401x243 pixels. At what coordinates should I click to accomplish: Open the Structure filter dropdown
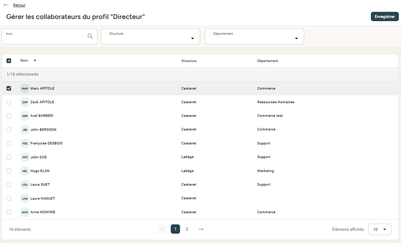coord(150,37)
